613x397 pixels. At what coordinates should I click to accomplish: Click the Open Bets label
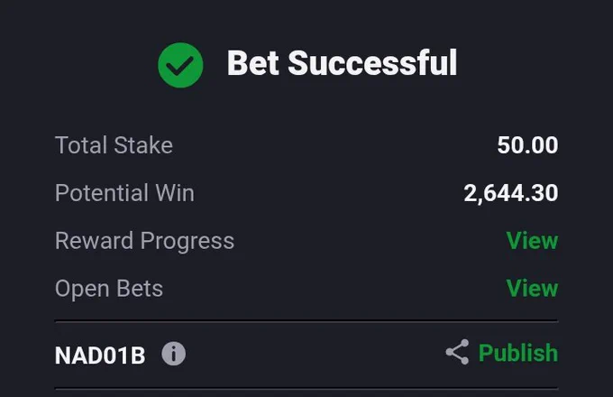(109, 289)
